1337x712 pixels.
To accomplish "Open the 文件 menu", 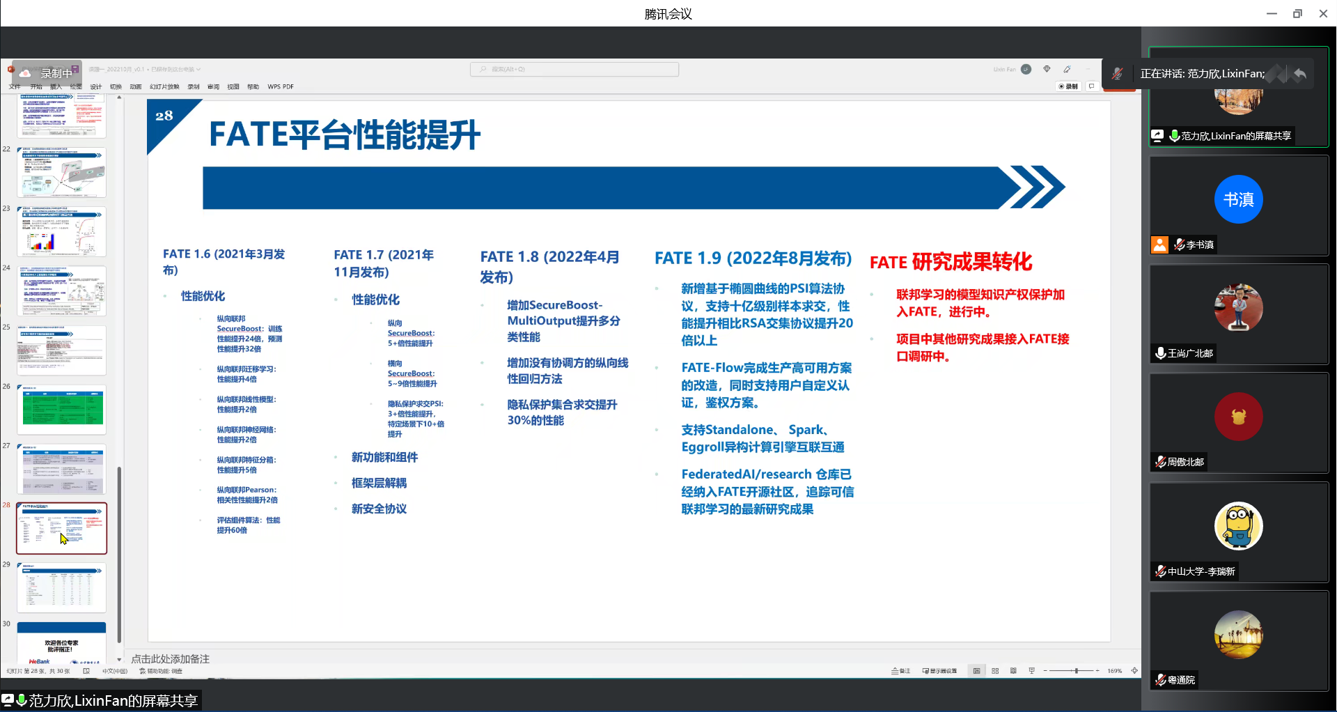I will point(15,87).
